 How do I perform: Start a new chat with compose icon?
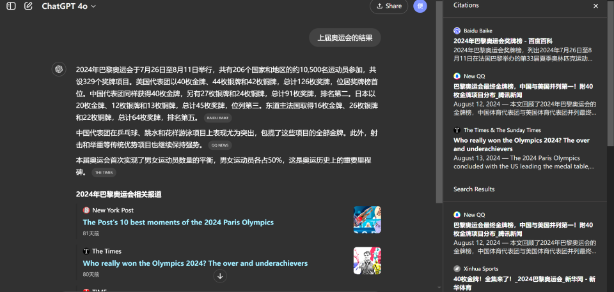28,6
